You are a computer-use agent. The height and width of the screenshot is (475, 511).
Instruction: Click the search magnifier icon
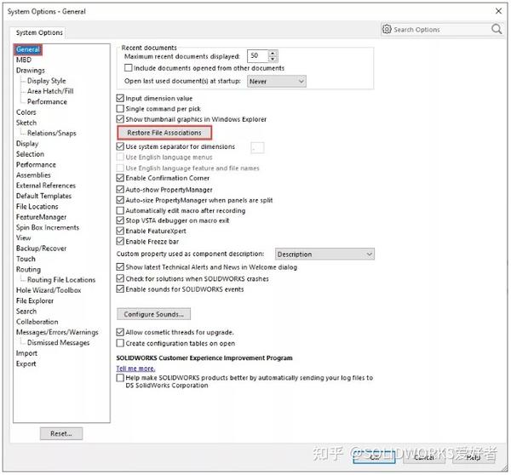tap(497, 29)
